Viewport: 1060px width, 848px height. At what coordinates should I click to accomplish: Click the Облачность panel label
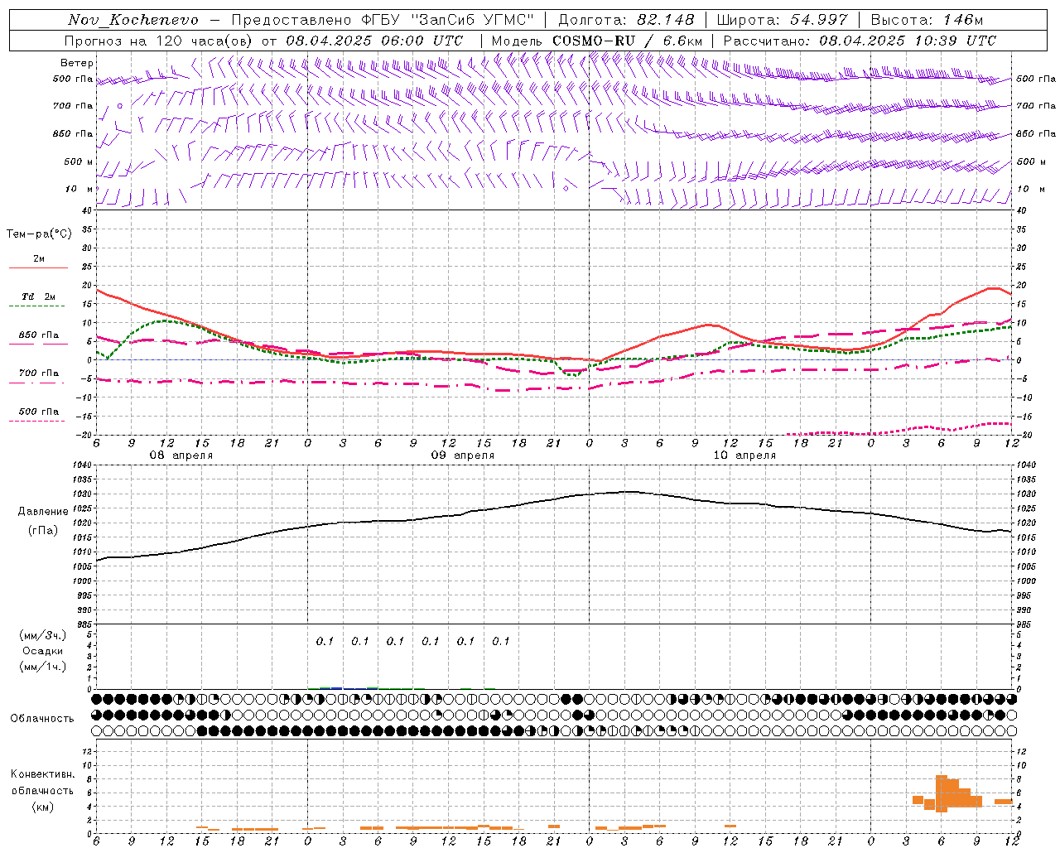[x=42, y=719]
